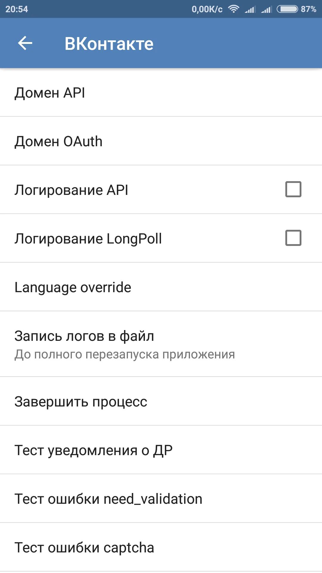Enable the Логирование LongPoll checkbox
The height and width of the screenshot is (573, 322).
click(293, 238)
